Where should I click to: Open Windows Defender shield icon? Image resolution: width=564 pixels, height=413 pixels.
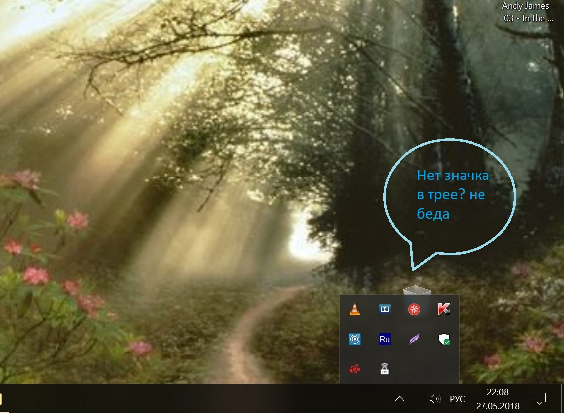click(x=443, y=339)
